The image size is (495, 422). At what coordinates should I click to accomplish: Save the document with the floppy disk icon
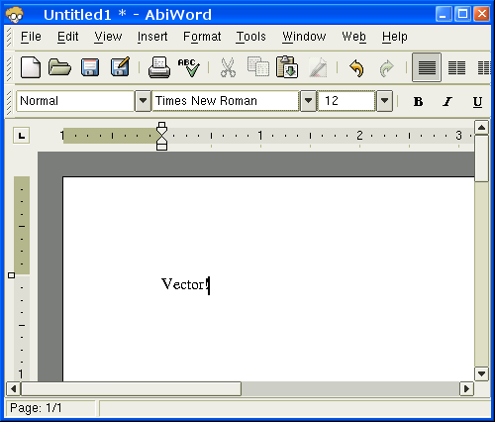pyautogui.click(x=90, y=67)
